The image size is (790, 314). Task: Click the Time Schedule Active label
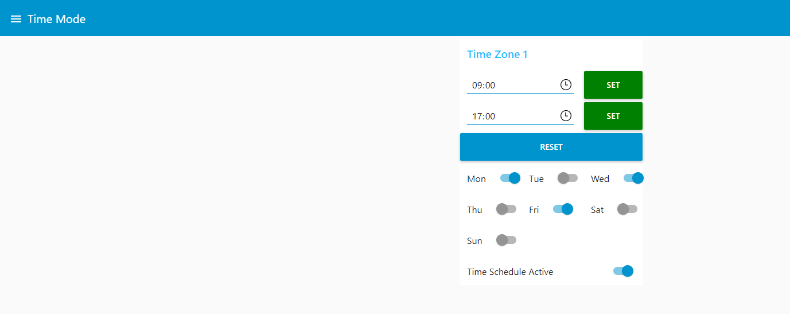click(x=510, y=272)
